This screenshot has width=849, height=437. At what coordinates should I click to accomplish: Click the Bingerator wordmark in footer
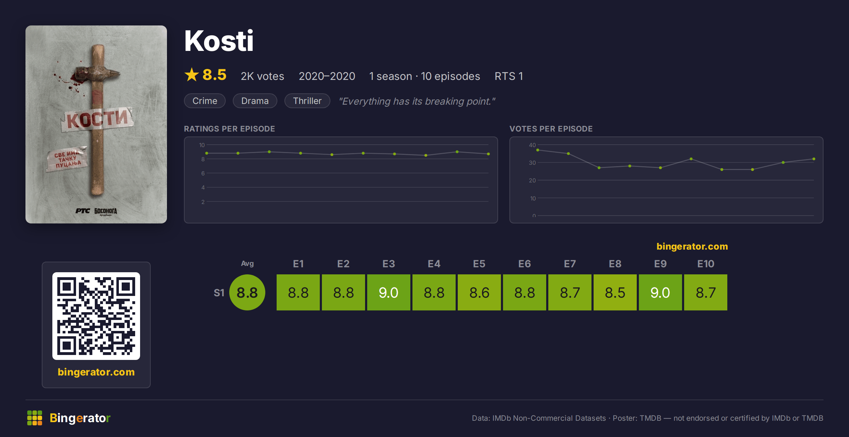tap(80, 418)
